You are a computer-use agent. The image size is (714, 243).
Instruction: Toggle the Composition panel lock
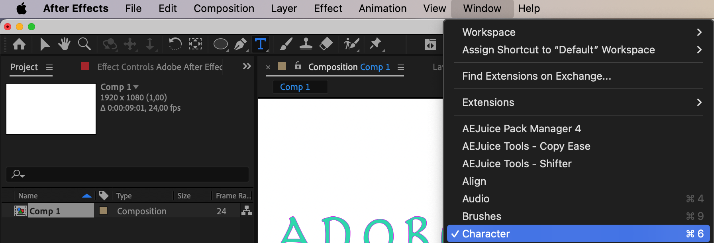tap(298, 66)
